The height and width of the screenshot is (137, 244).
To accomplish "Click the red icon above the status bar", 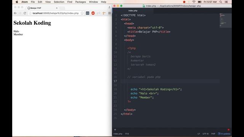I will pyautogui.click(x=228, y=129).
